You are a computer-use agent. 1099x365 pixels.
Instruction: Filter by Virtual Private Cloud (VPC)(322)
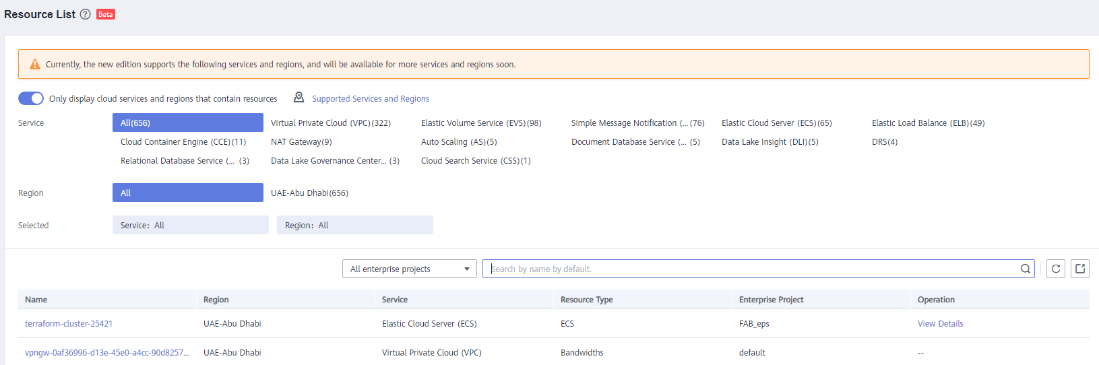click(331, 123)
